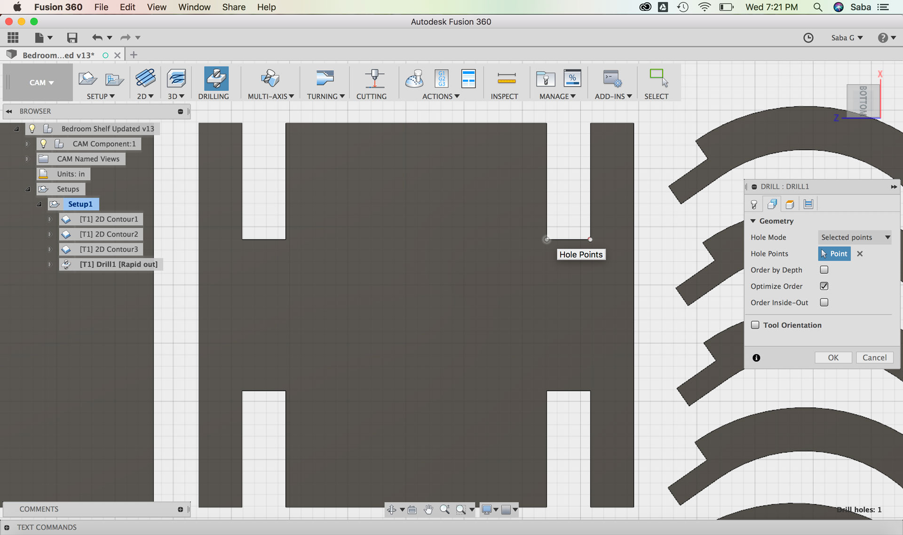Open the Inspect measure tool

pos(506,79)
